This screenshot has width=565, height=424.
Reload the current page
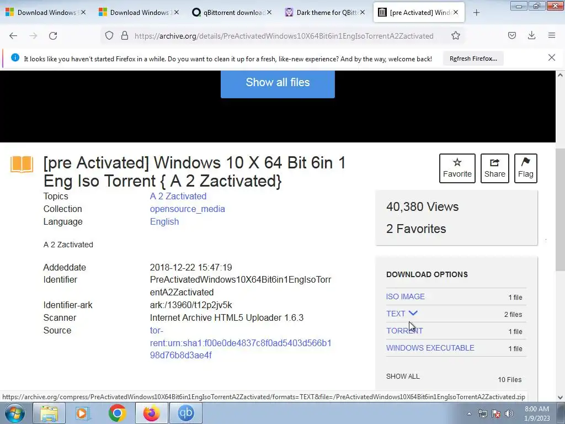pos(53,36)
